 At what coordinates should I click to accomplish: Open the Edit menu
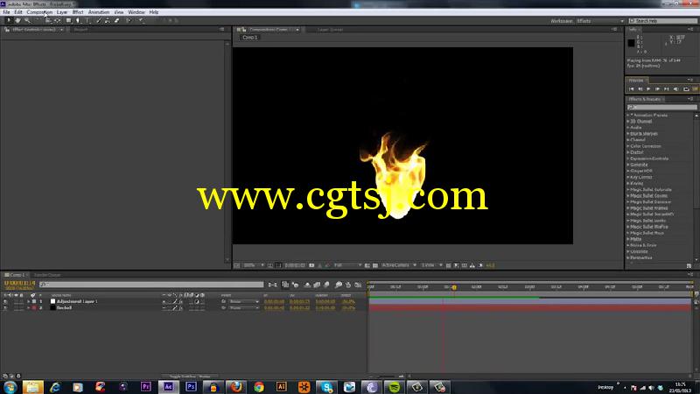18,12
